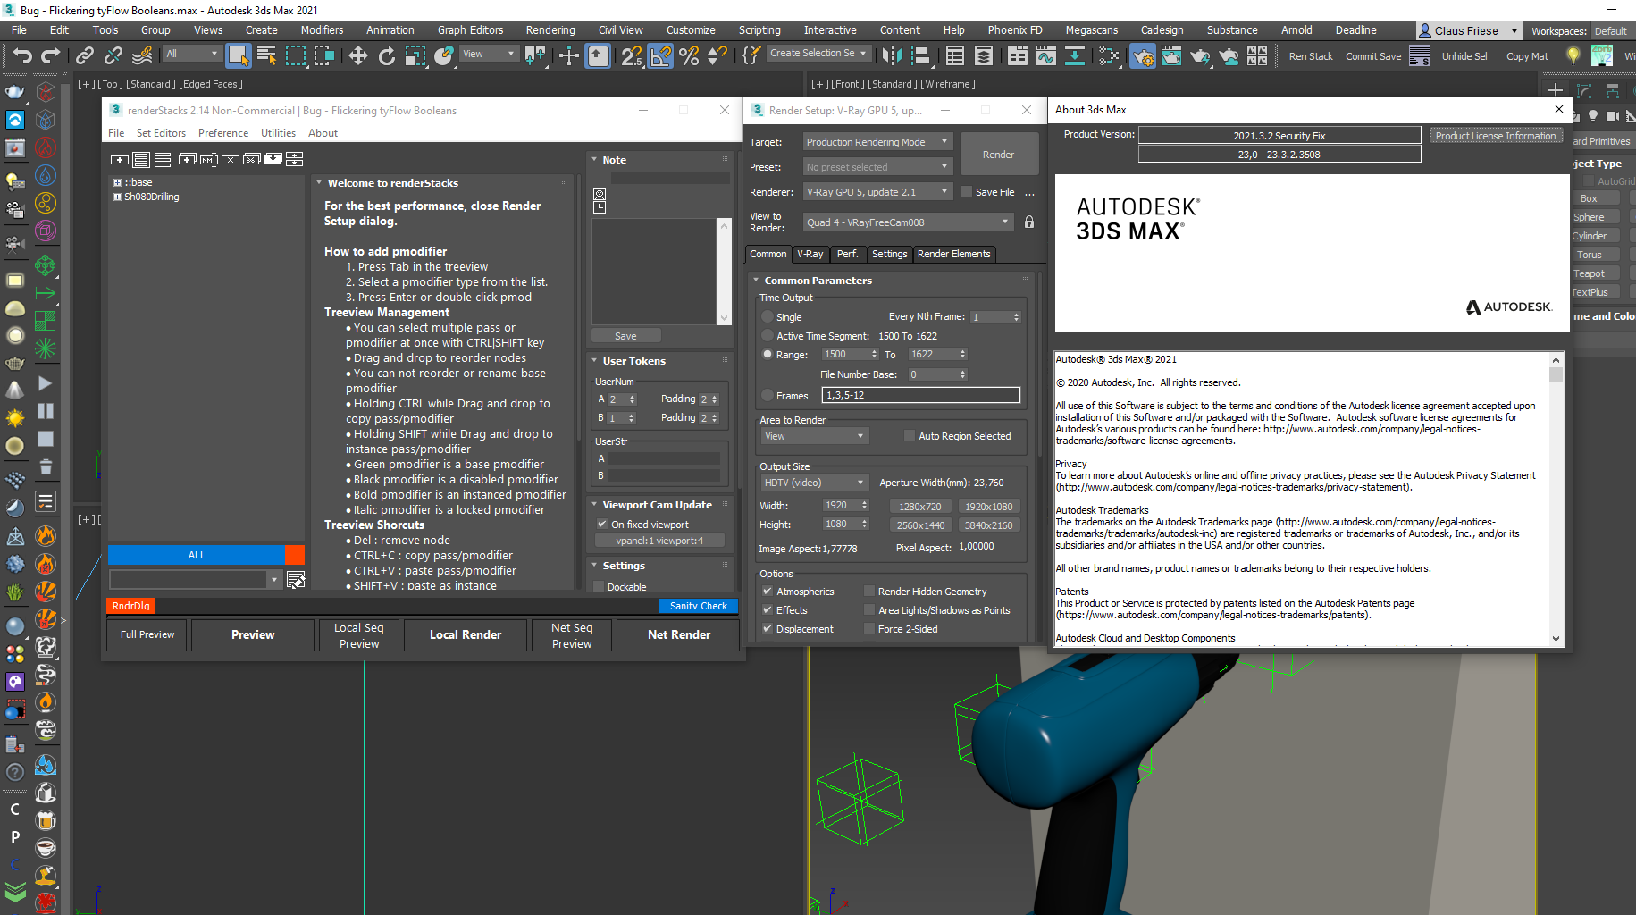
Task: Click the Bind to Space Warp icon
Action: click(142, 55)
